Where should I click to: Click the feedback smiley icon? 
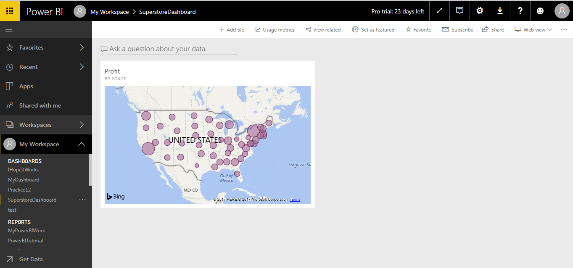pyautogui.click(x=540, y=11)
